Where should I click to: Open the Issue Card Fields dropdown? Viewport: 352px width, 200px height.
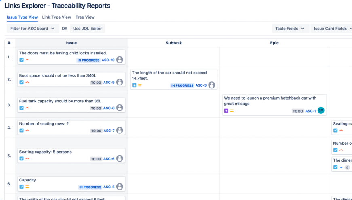(x=332, y=29)
